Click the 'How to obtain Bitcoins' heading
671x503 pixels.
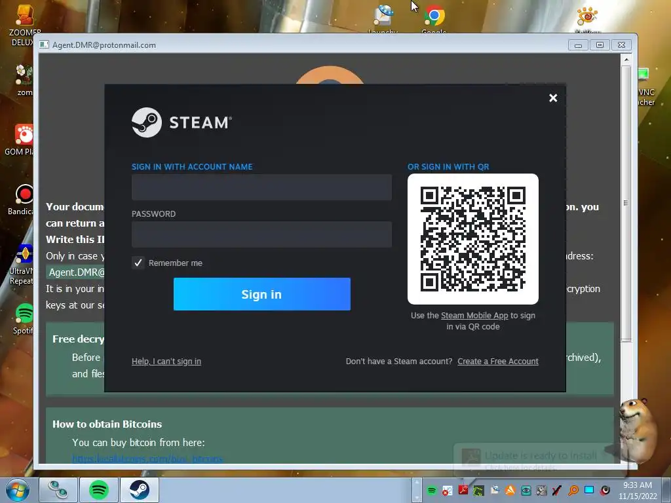pos(107,424)
